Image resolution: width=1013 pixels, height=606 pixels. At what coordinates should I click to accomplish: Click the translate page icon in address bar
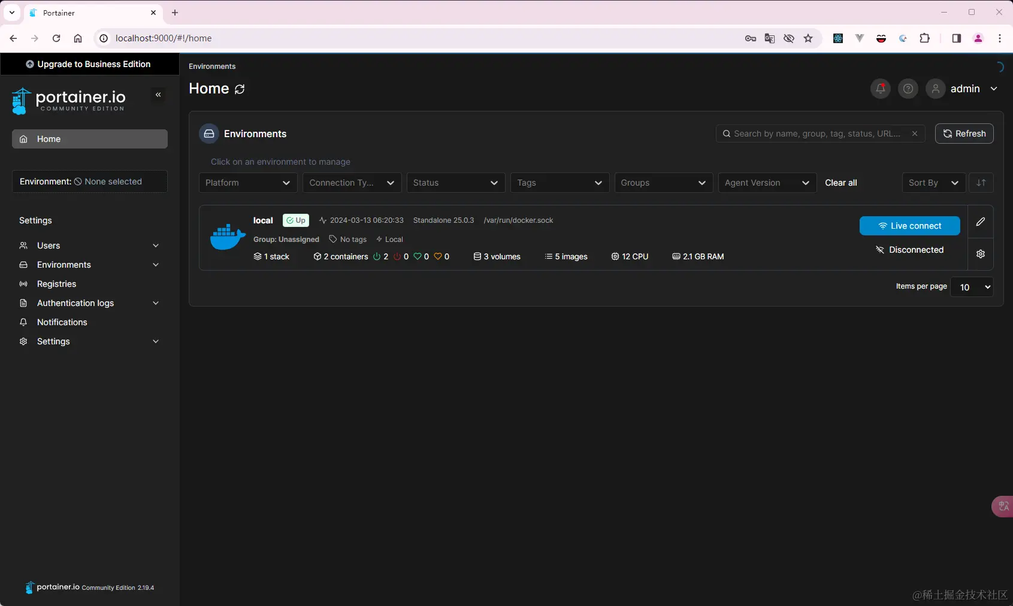click(x=770, y=38)
